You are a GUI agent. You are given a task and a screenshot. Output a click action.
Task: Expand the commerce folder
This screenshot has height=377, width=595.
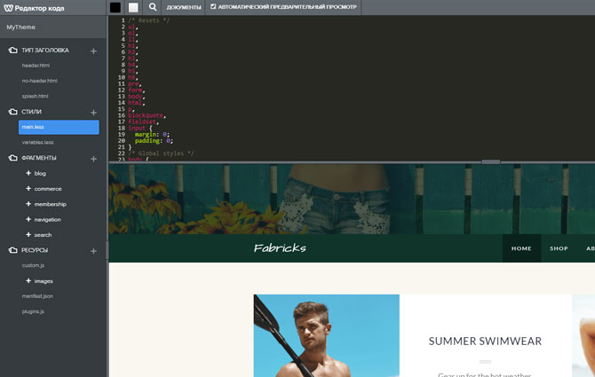coord(28,188)
